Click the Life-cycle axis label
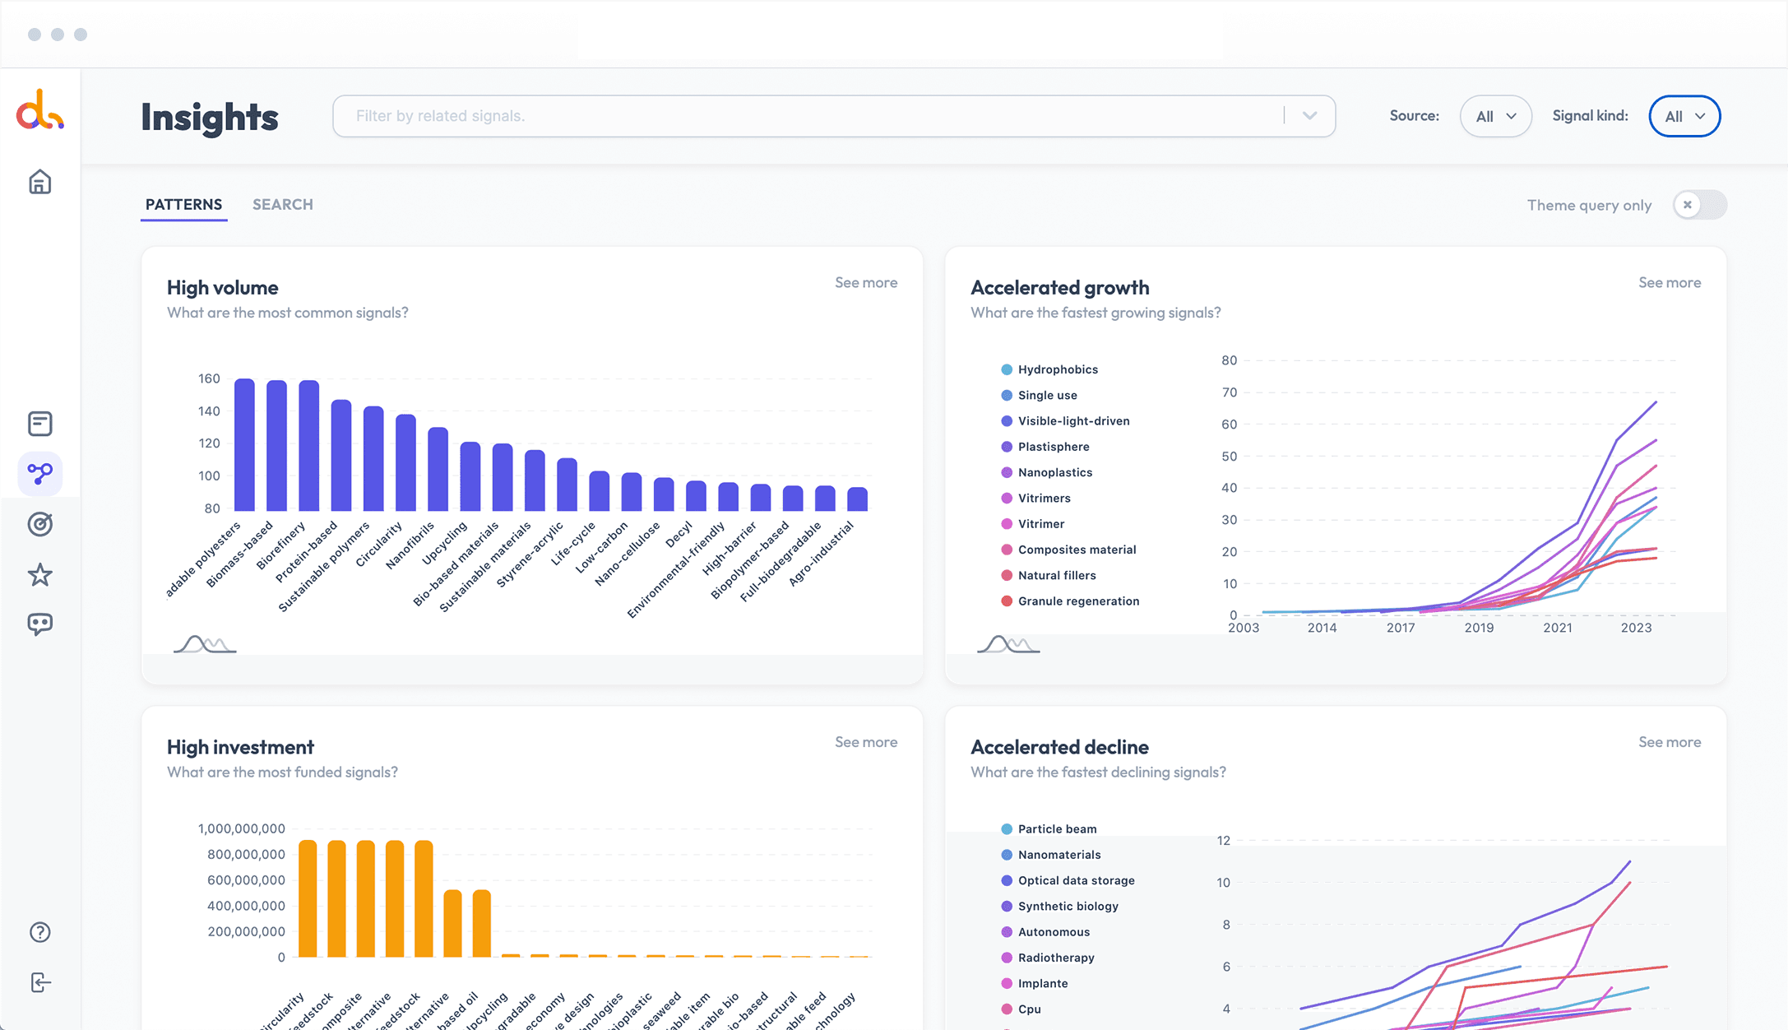This screenshot has width=1788, height=1030. pos(573,543)
